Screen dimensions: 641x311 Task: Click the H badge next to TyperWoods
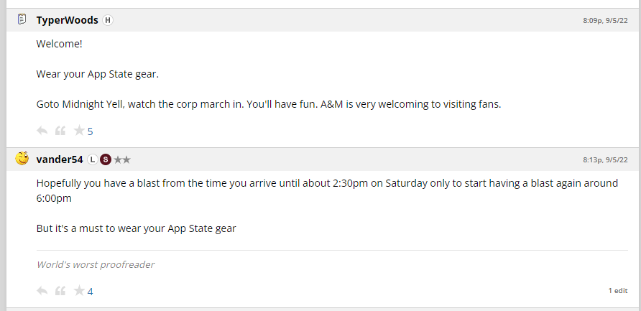(108, 20)
